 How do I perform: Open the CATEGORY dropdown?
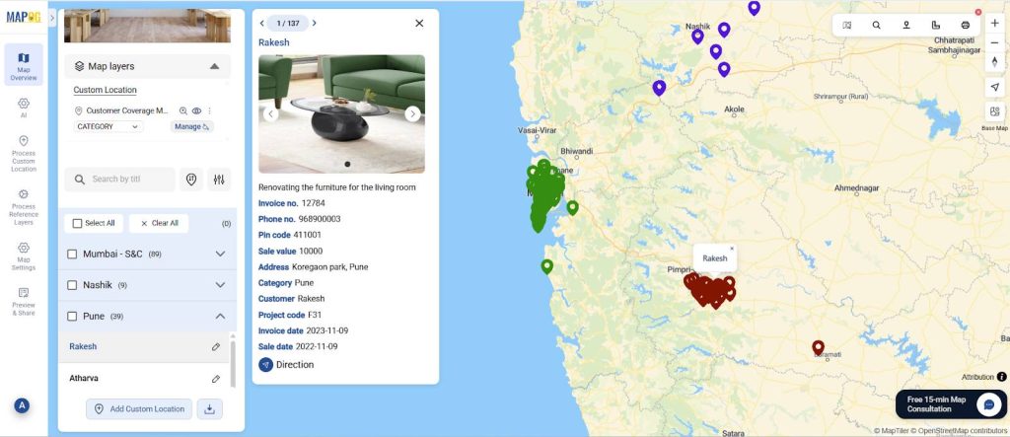point(108,127)
